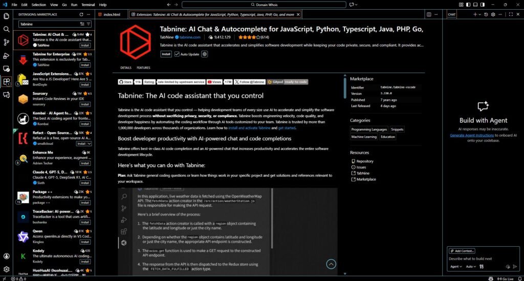This screenshot has width=524, height=281.
Task: Open the Auto model picker dropdown
Action: (470, 267)
